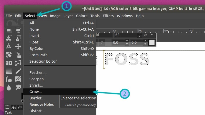The image size is (205, 115).
Task: Choose the Foreground Select tool
Action: [18, 39]
